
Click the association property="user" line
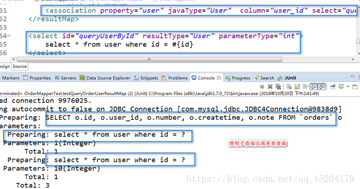[201, 11]
